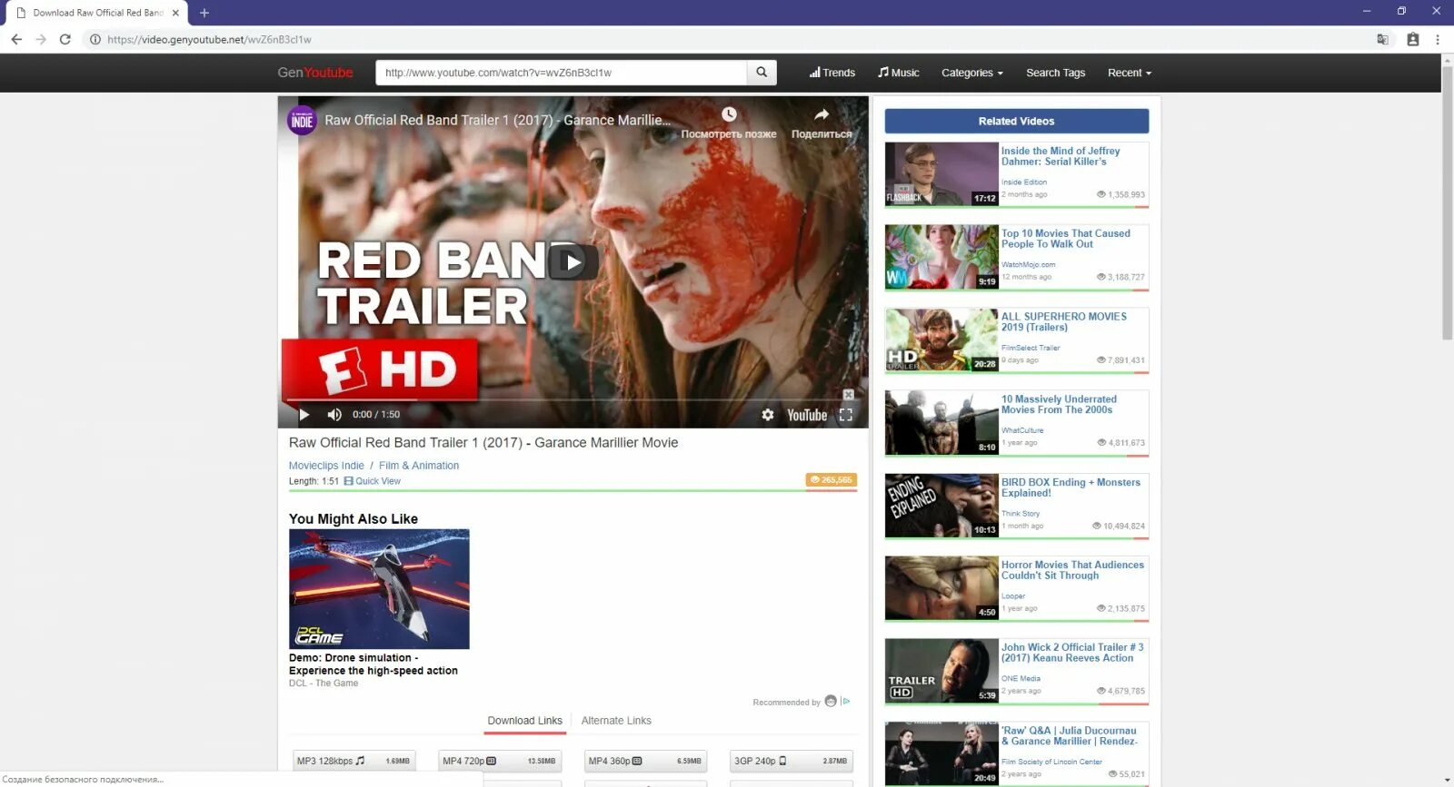This screenshot has height=787, width=1454.
Task: Click the YouTube URL search field
Action: click(x=561, y=73)
